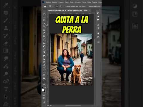This screenshot has width=143, height=107.
Task: Open the Vista menu
Action: pos(89,2)
